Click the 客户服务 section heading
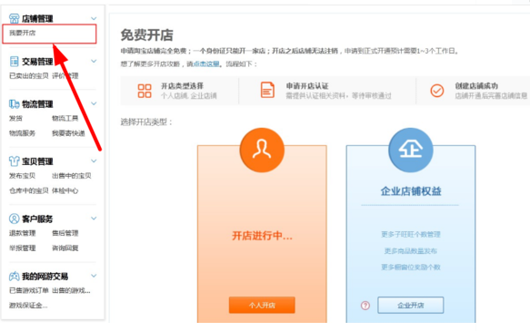Screen dimensions: 530x331 point(37,219)
